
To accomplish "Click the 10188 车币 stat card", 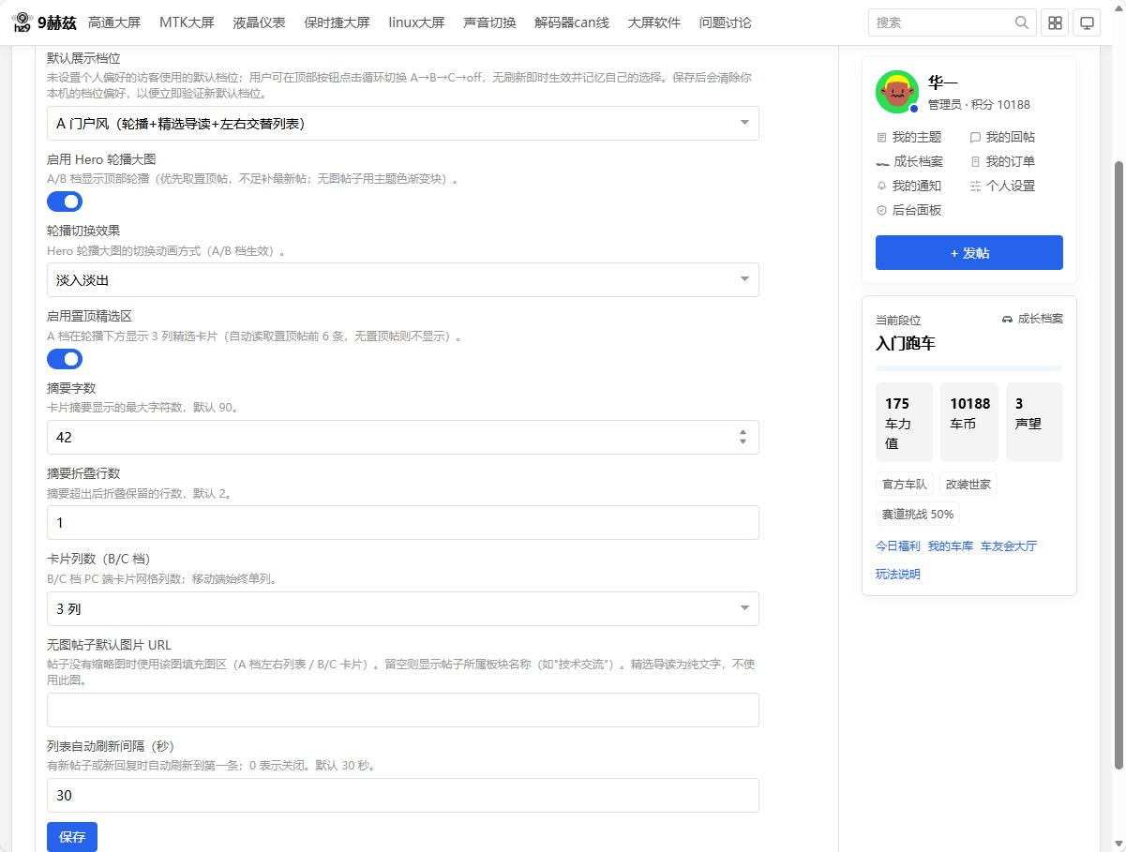I will (x=969, y=422).
